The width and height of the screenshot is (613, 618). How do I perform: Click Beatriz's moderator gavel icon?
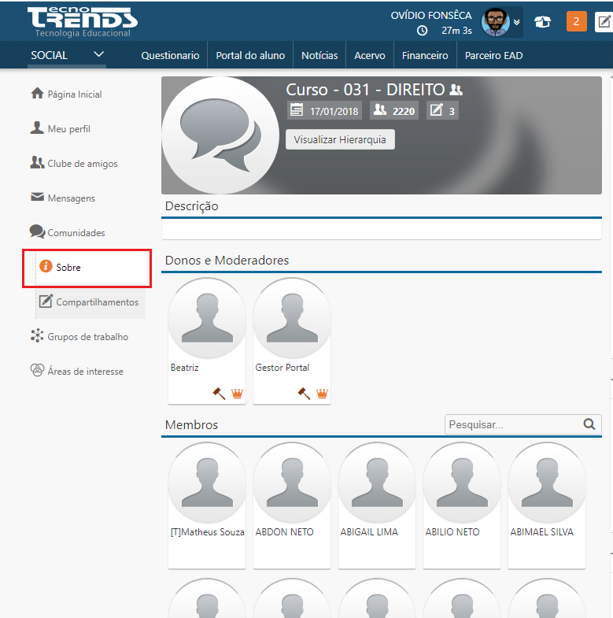[x=219, y=393]
